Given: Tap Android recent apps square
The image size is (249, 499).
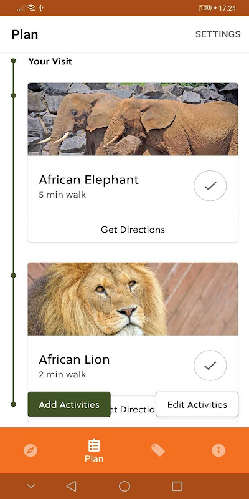Looking at the screenshot, I should coord(177,486).
